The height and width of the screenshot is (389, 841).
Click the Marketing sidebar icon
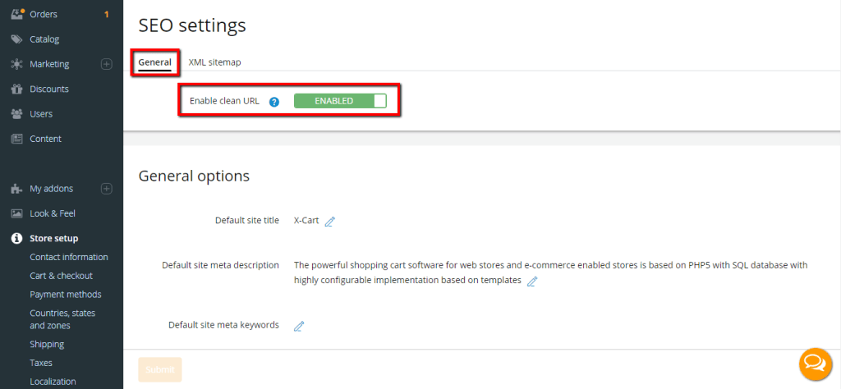(x=17, y=64)
